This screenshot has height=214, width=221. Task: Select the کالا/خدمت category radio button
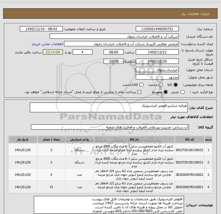(141, 85)
